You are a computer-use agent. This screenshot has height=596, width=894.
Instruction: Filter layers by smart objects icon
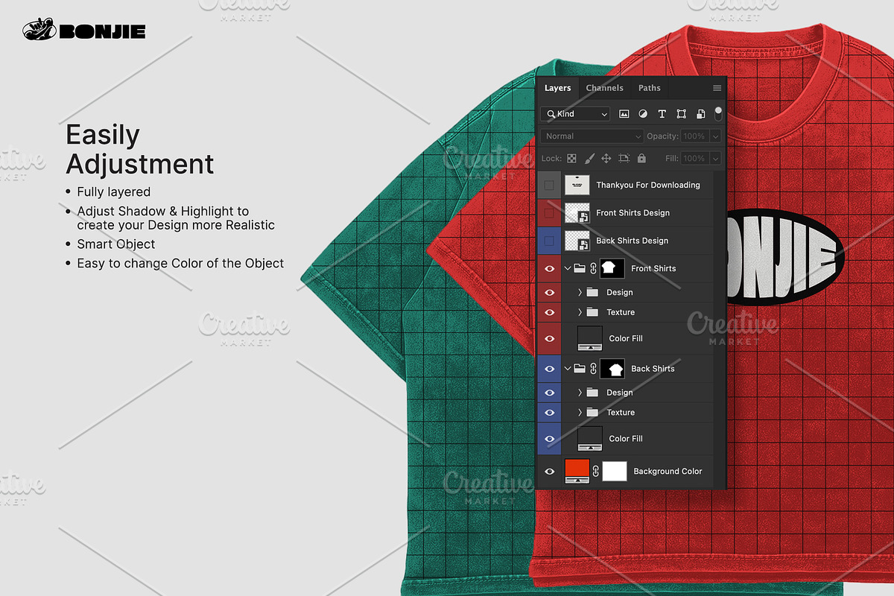tap(700, 114)
